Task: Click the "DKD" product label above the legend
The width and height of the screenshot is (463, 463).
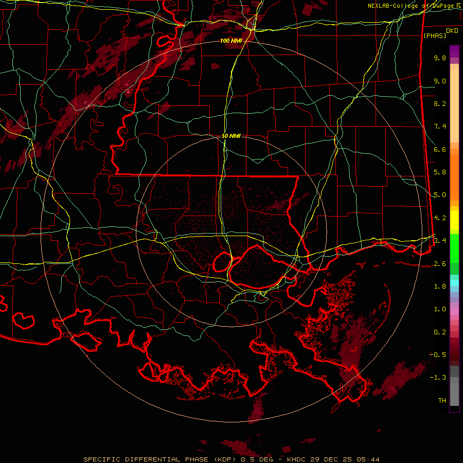Action: coord(452,31)
